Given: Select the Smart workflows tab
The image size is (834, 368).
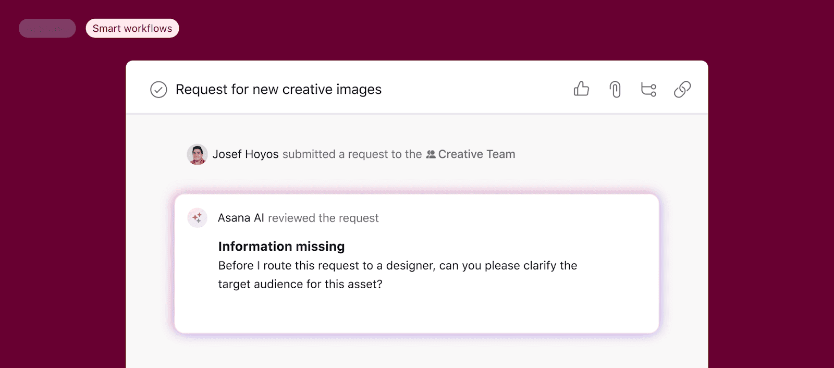Looking at the screenshot, I should point(132,29).
